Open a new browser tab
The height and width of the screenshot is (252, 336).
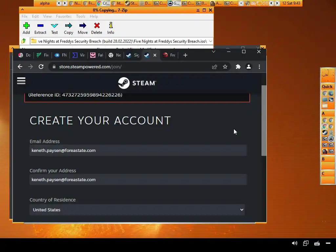(185, 55)
